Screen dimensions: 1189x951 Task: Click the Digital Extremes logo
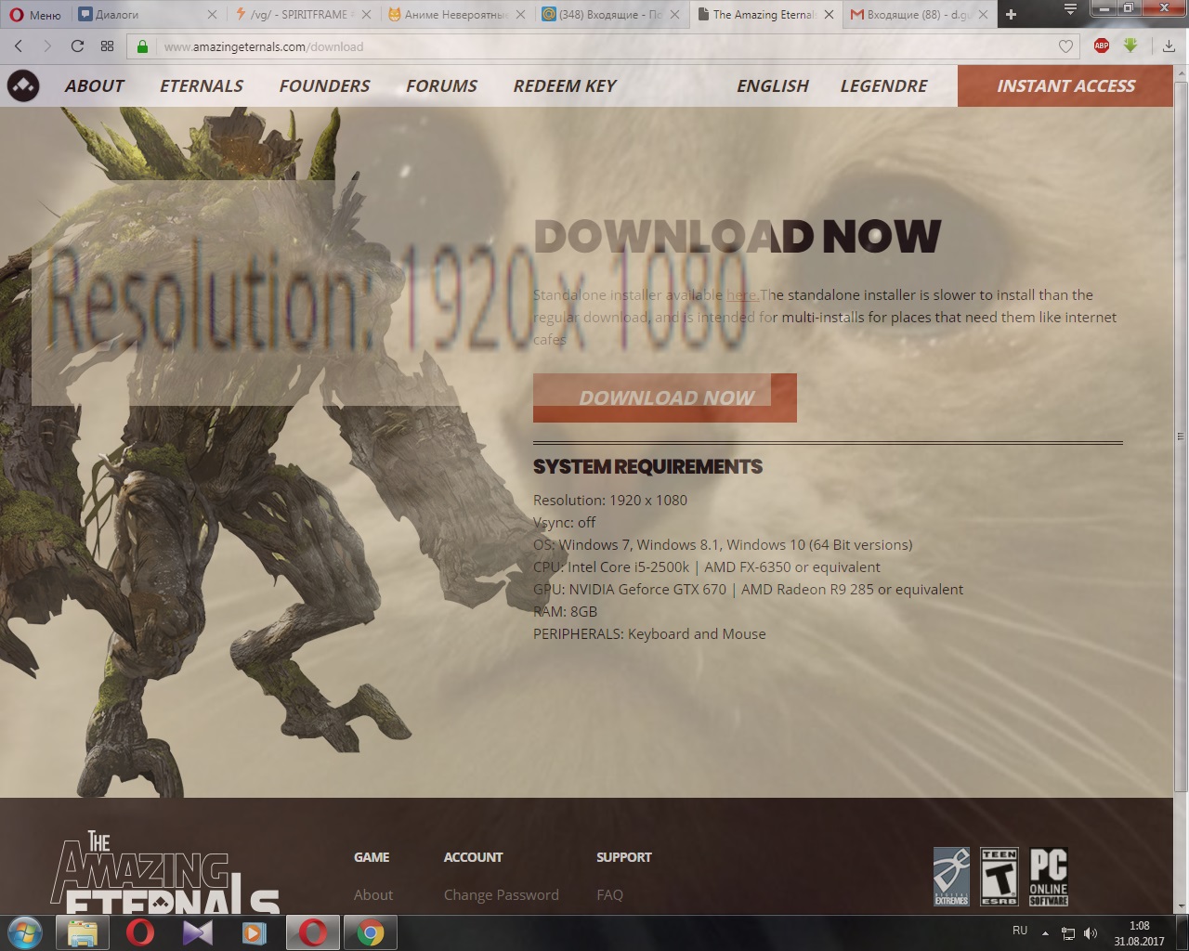click(951, 877)
